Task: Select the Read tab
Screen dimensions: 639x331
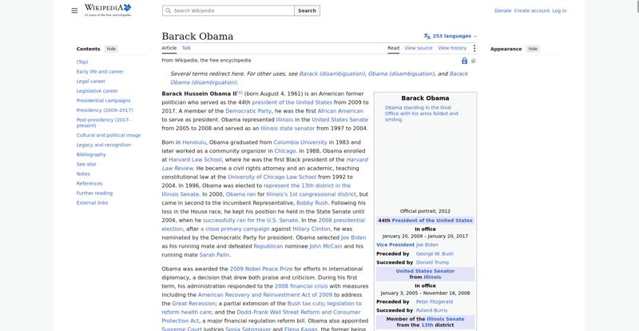Action: (x=393, y=48)
